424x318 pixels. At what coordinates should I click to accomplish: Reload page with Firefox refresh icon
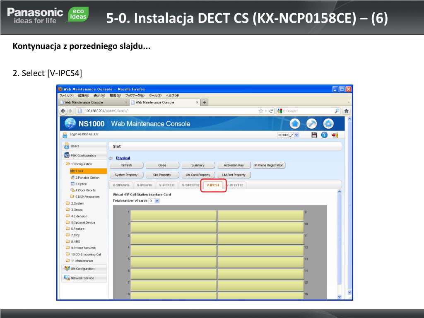(271, 111)
